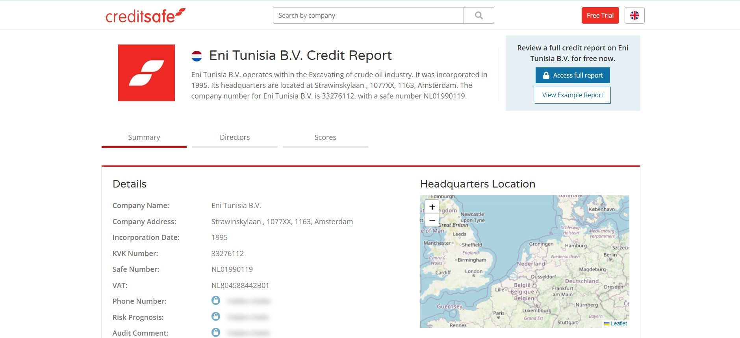The width and height of the screenshot is (740, 338).
Task: Click the Access full report button
Action: point(573,75)
